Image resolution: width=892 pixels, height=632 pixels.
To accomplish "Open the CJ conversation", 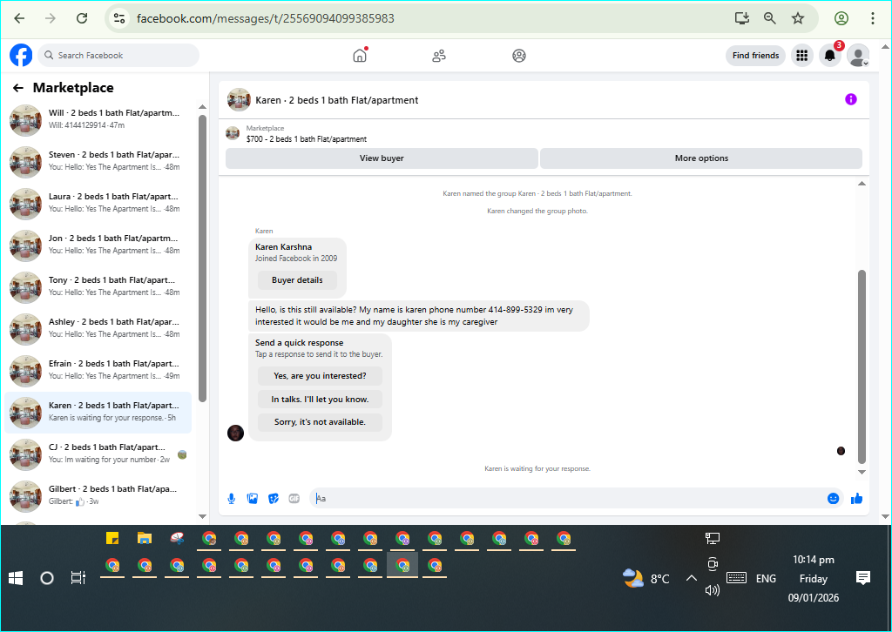I will pos(98,454).
